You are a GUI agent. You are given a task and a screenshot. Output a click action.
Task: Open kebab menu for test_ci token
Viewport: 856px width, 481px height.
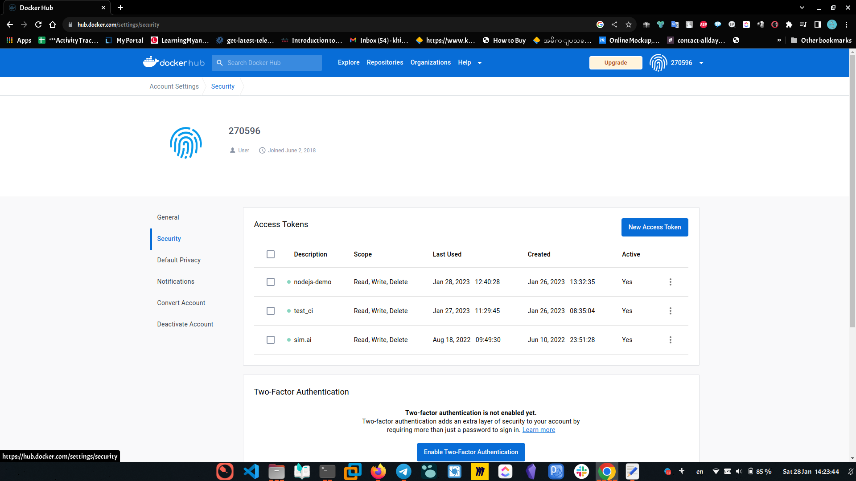pos(670,311)
